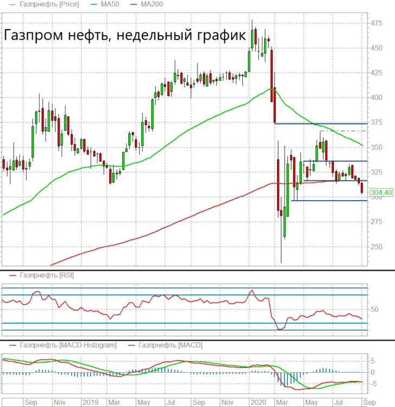Viewport: 395px width, 407px height.
Task: Click the last Sep label on time axis
Action: point(370,402)
